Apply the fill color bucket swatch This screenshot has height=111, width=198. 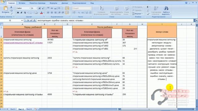pyautogui.click(x=36, y=13)
